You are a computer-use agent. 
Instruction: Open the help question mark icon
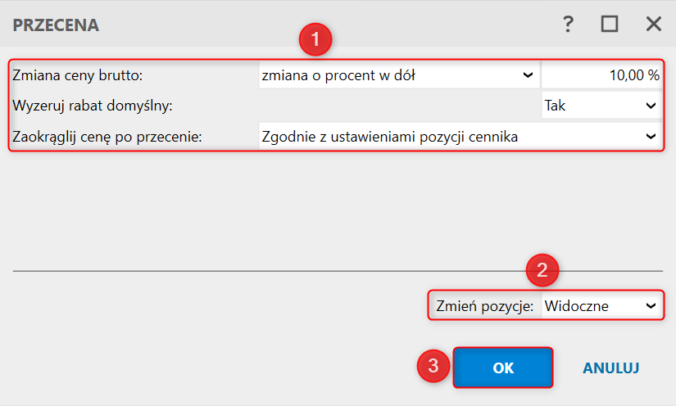coord(568,24)
